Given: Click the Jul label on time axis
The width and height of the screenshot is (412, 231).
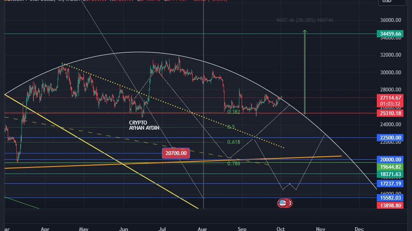Looking at the screenshot, I should (162, 229).
